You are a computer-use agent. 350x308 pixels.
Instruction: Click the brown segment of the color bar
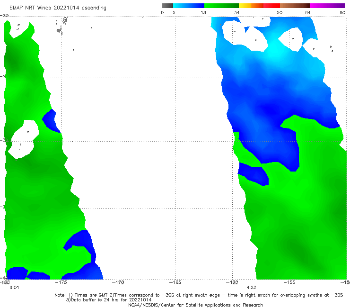295,6
